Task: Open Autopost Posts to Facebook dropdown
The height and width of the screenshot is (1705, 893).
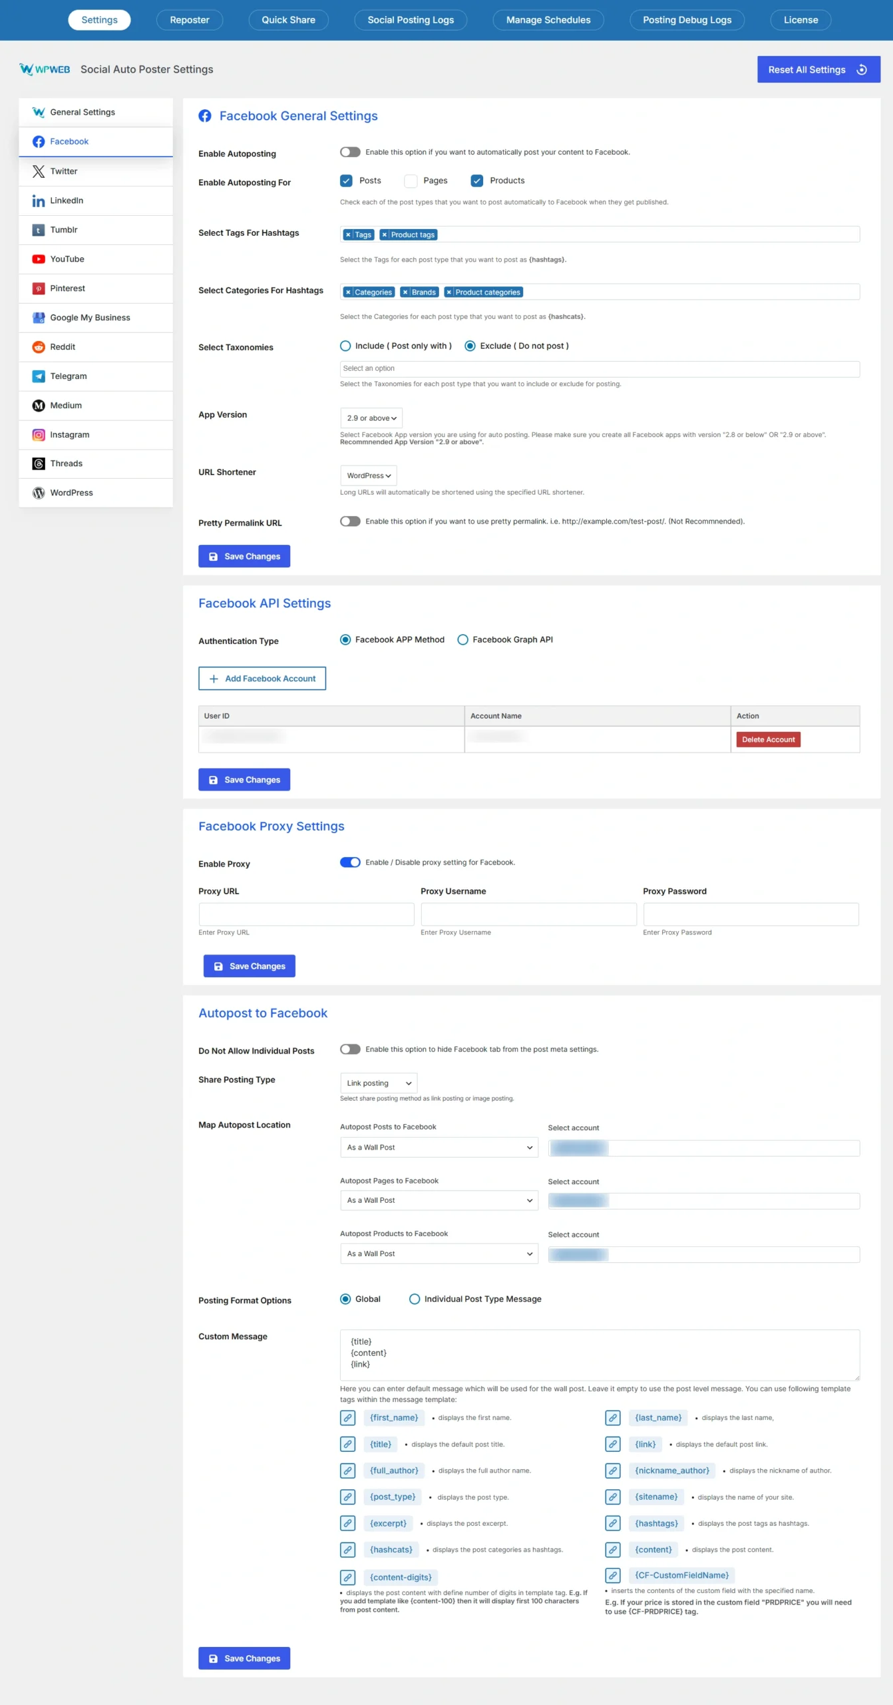Action: pyautogui.click(x=439, y=1148)
